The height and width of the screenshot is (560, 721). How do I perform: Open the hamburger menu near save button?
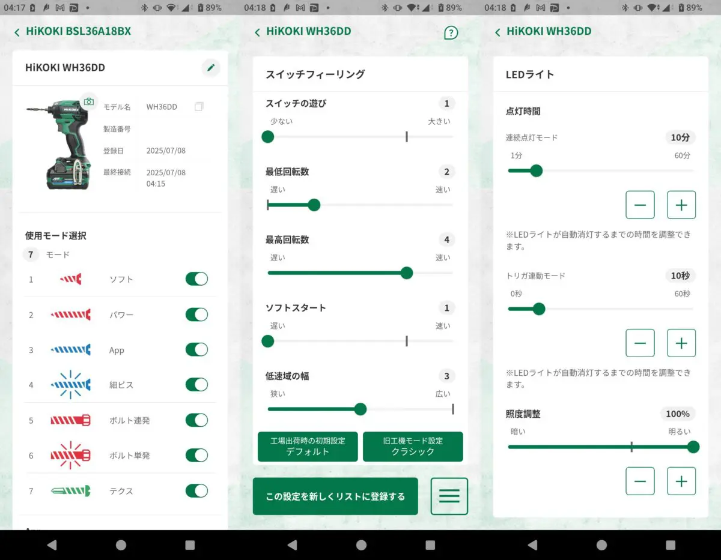coord(449,496)
